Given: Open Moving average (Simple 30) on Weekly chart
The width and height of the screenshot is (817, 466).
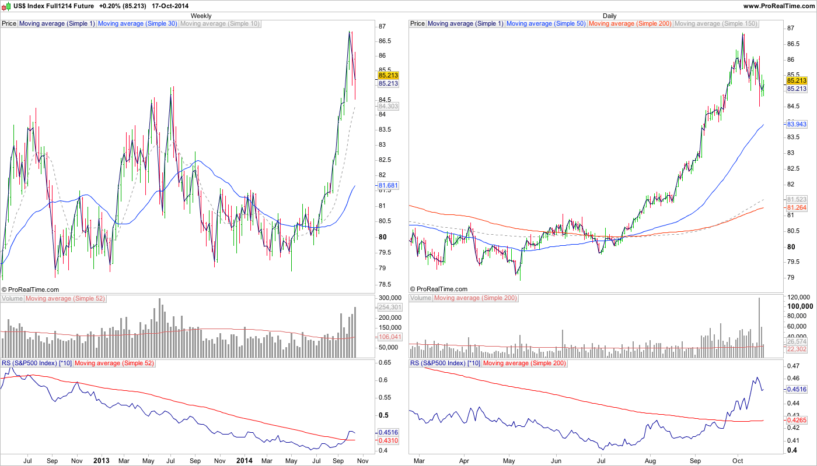Looking at the screenshot, I should click(138, 24).
